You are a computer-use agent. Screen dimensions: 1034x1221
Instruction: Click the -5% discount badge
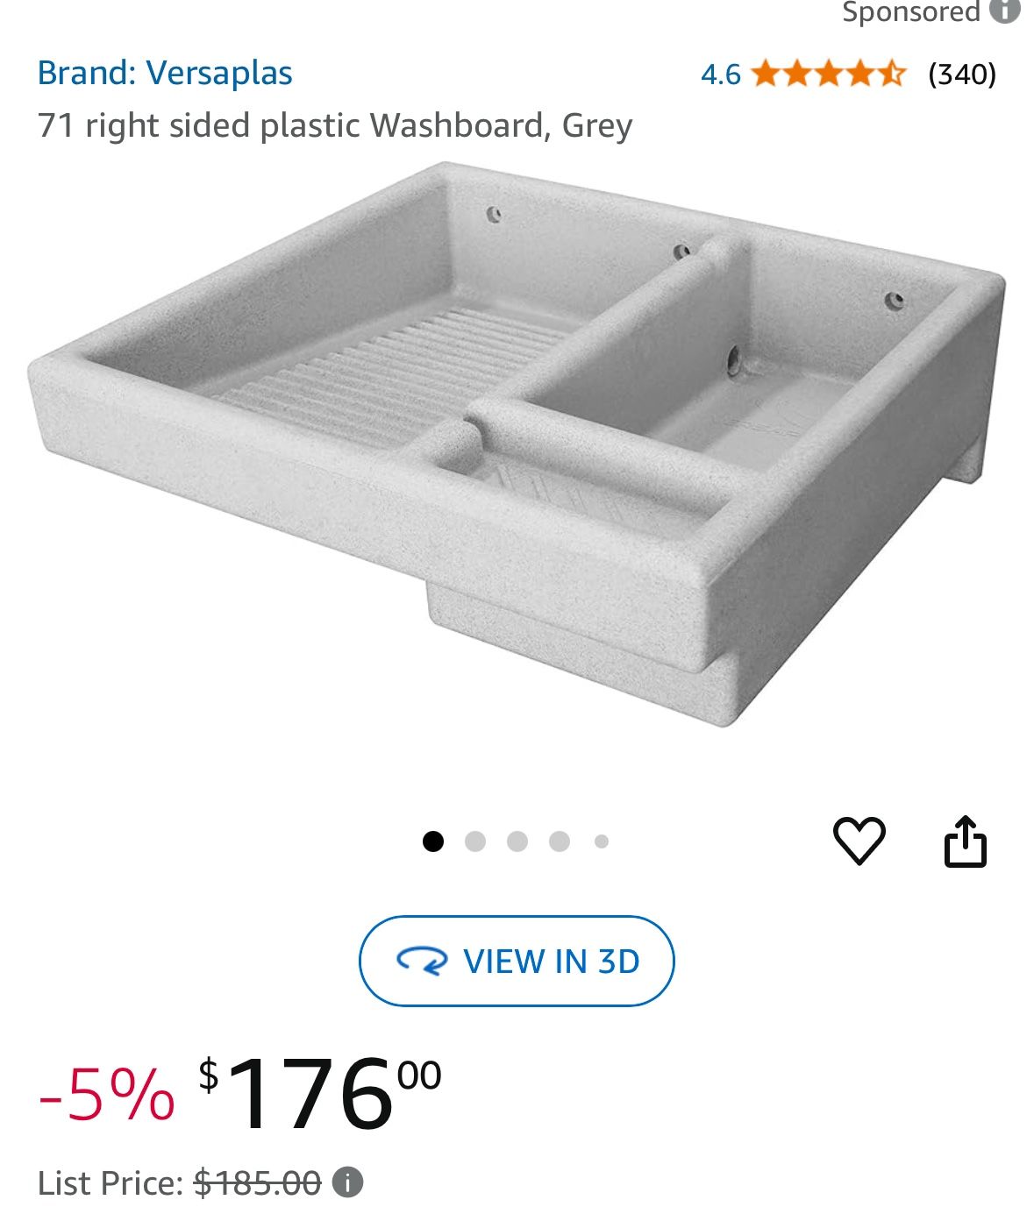[x=106, y=1096]
